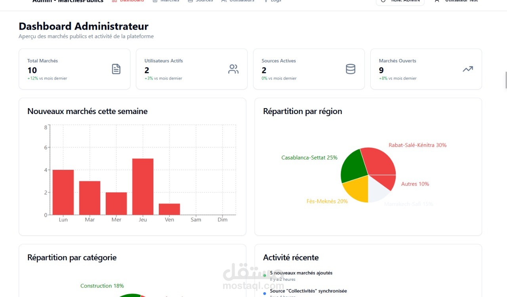Click the Jeu bar in weekly chart
Image resolution: width=507 pixels, height=297 pixels.
143,187
